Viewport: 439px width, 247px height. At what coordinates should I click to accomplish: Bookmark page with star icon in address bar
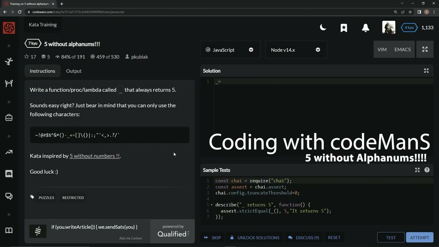tap(410, 12)
